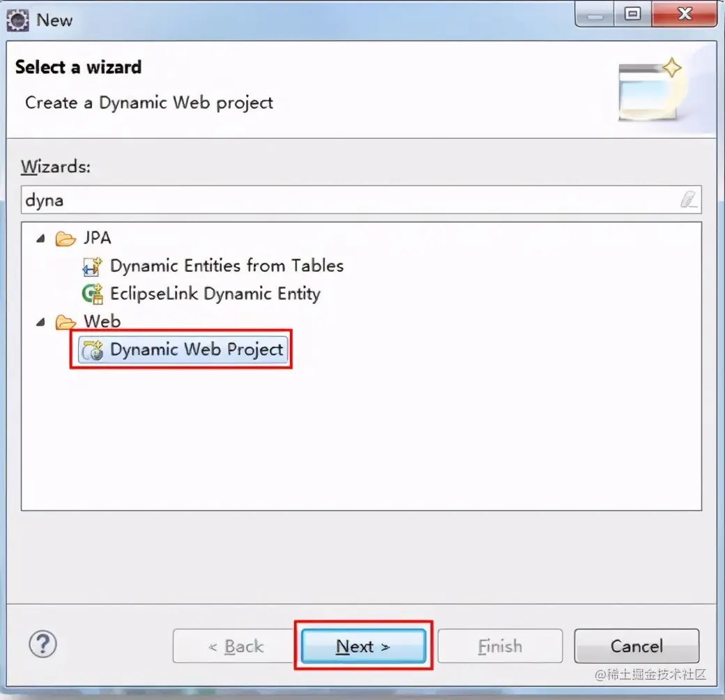This screenshot has height=700, width=725.
Task: Select Dynamic Web Project entry
Action: (x=183, y=349)
